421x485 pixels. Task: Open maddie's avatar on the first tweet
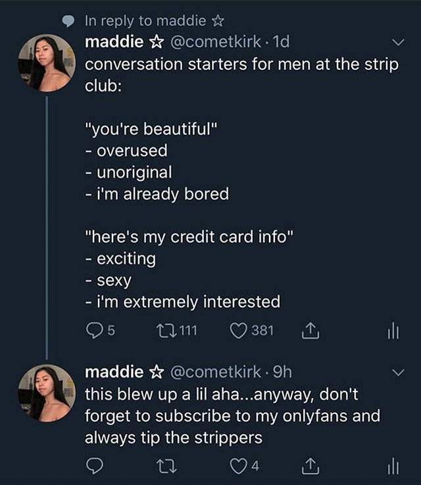pyautogui.click(x=47, y=63)
